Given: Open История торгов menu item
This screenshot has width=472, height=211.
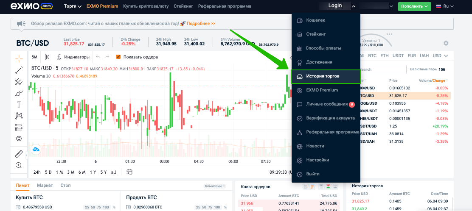Looking at the screenshot, I should click(326, 76).
